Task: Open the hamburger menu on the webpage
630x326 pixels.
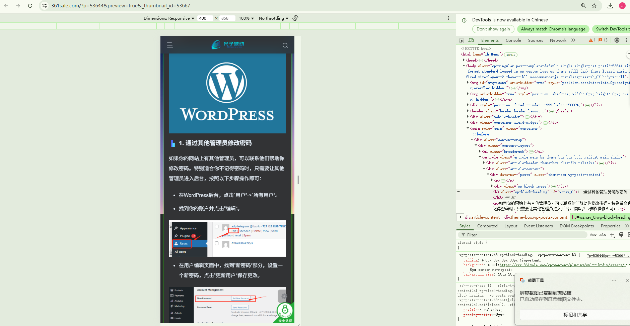Action: click(x=170, y=44)
